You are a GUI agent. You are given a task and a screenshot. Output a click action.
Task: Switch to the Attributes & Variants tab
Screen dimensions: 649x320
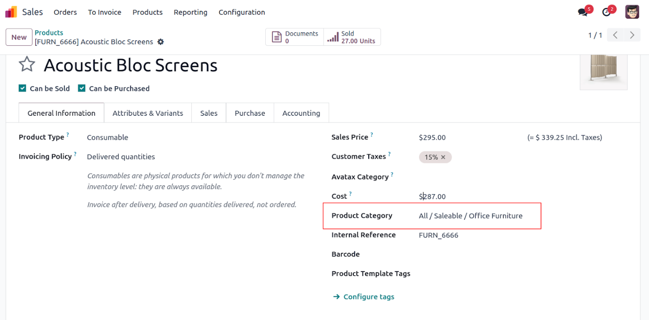pos(148,113)
